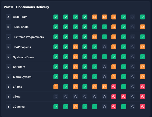Select the red blocked icon in zBeta's eighth column
This screenshot has height=117, width=152.
(124, 97)
